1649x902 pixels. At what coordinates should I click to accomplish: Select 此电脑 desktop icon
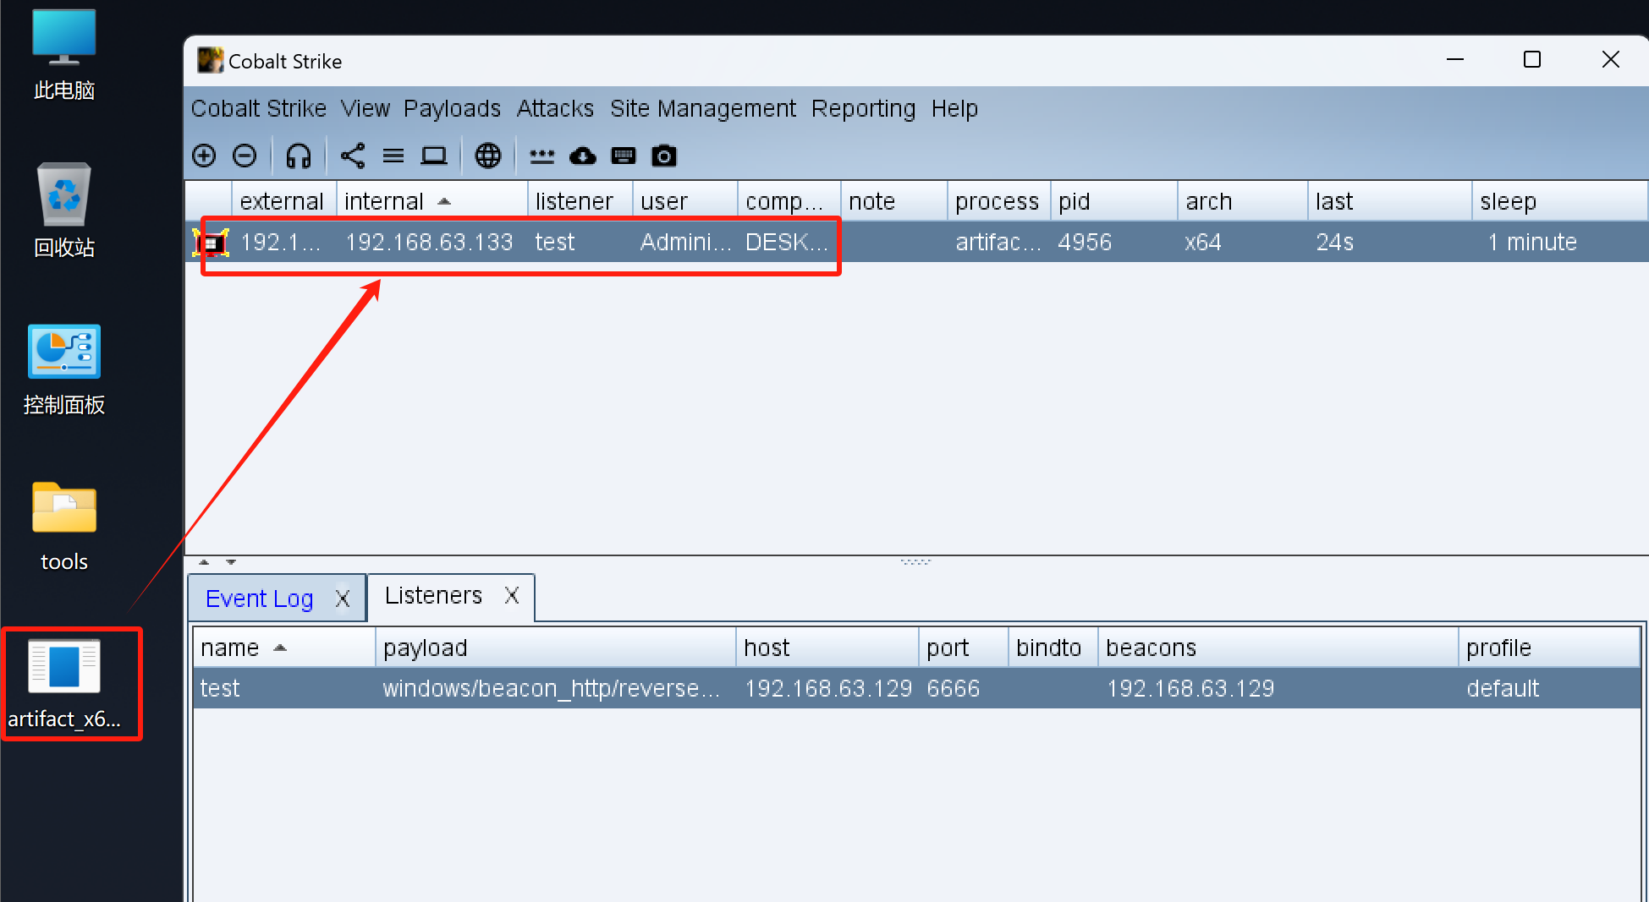click(x=64, y=55)
